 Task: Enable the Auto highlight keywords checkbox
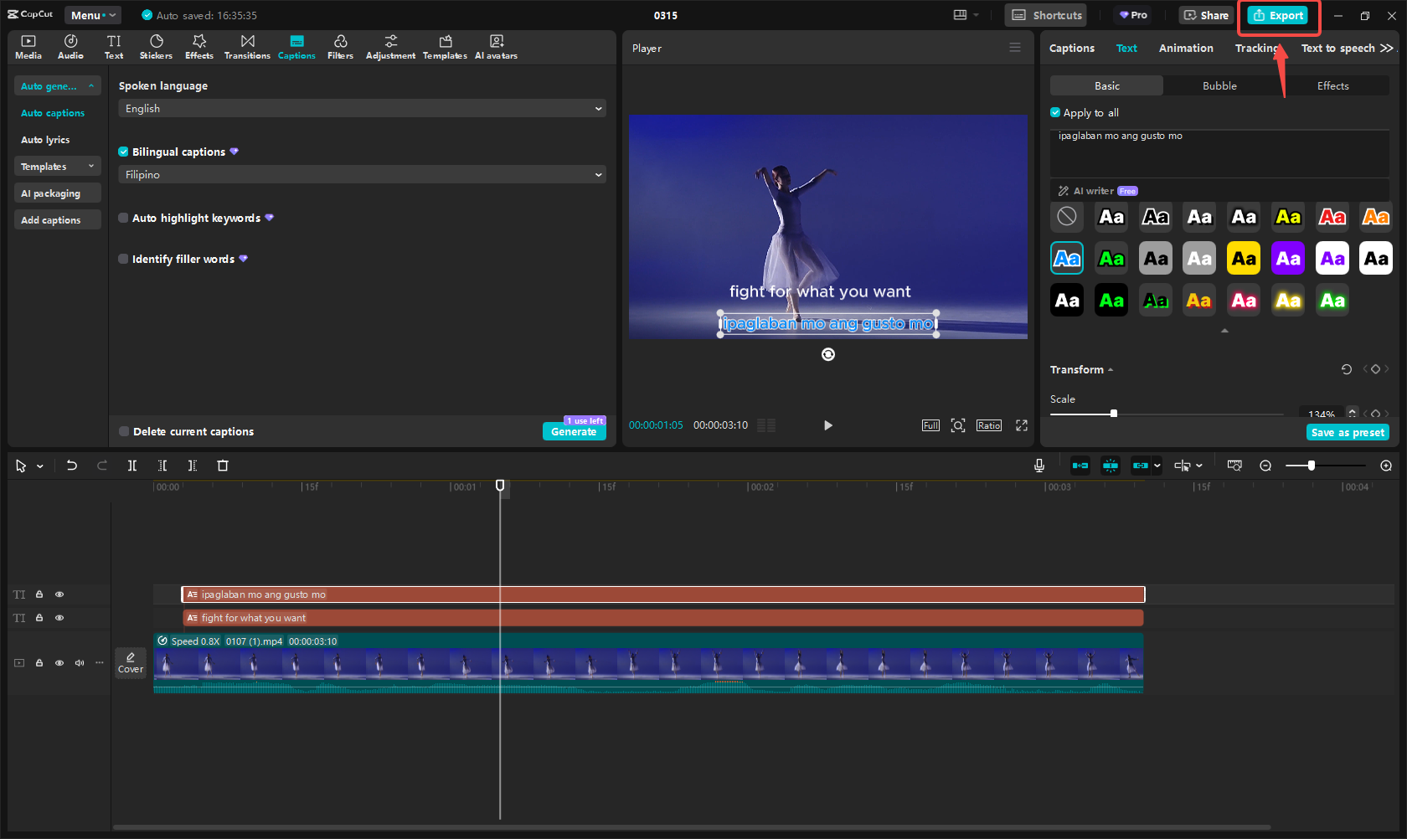pyautogui.click(x=124, y=218)
